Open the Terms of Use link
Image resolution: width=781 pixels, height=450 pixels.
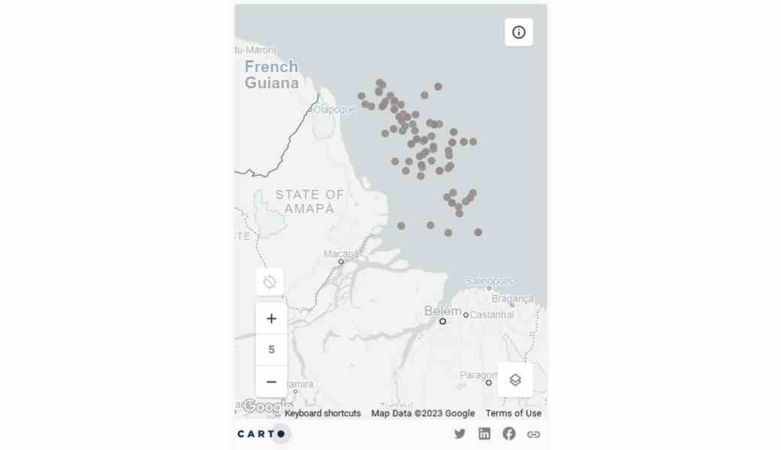[513, 413]
